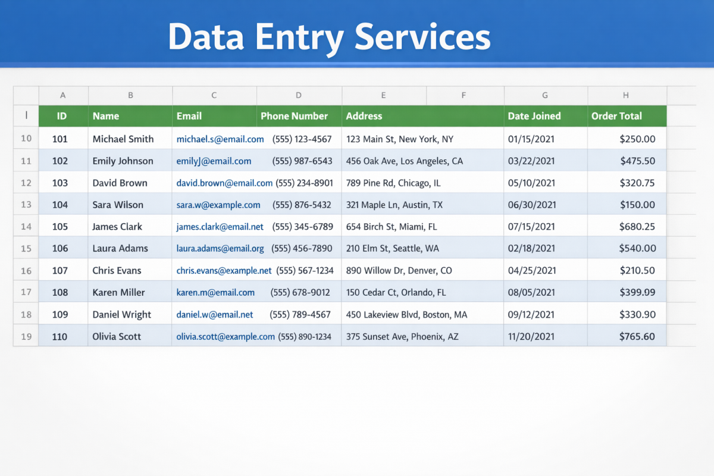Select the Phone Number header cell

(295, 116)
